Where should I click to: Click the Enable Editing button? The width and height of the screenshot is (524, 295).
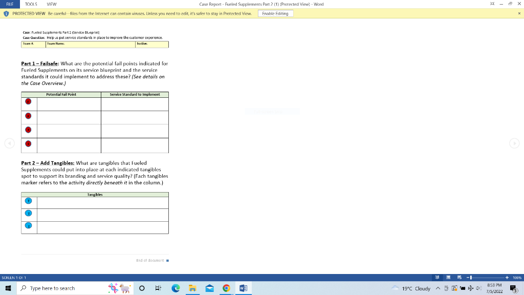275,13
